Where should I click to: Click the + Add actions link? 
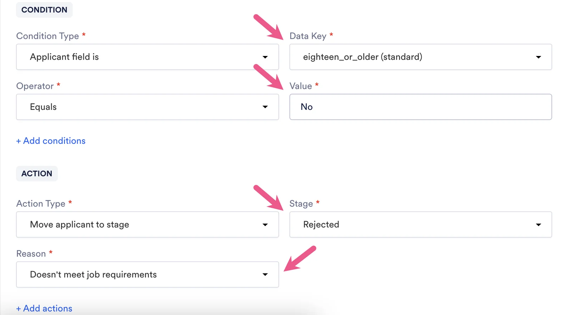pos(44,309)
